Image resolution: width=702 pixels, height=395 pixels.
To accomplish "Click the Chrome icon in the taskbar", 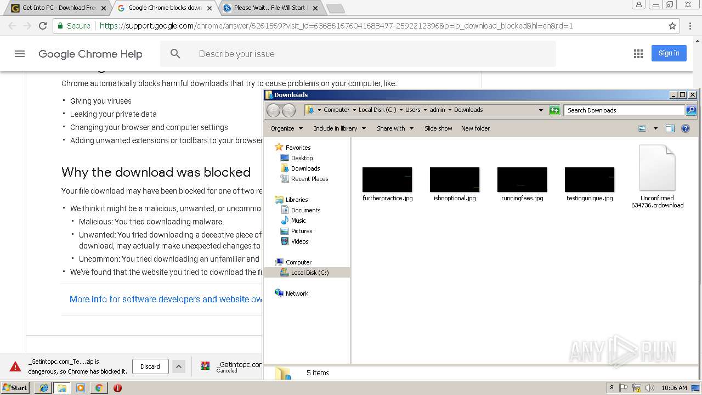I will [x=99, y=388].
